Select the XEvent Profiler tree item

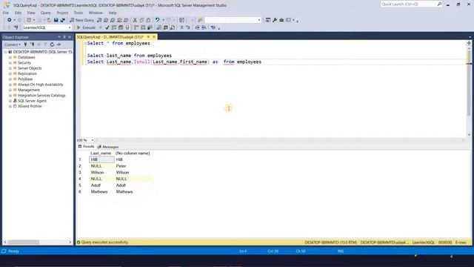click(30, 106)
